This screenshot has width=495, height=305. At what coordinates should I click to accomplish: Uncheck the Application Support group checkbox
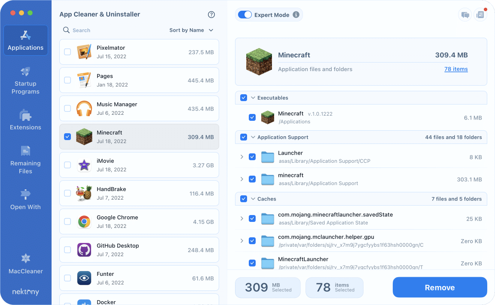[x=244, y=137]
